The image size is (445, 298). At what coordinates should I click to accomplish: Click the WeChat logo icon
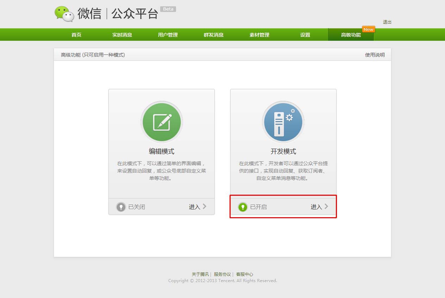64,14
